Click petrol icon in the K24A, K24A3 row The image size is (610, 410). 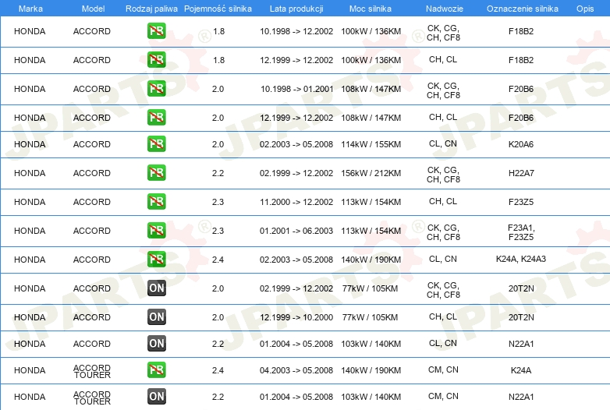tap(156, 260)
